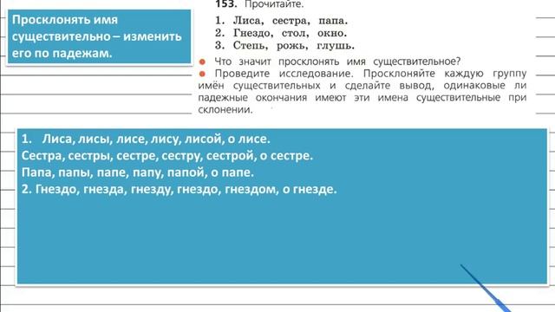Click the word "лисой" in the first line

(x=205, y=139)
